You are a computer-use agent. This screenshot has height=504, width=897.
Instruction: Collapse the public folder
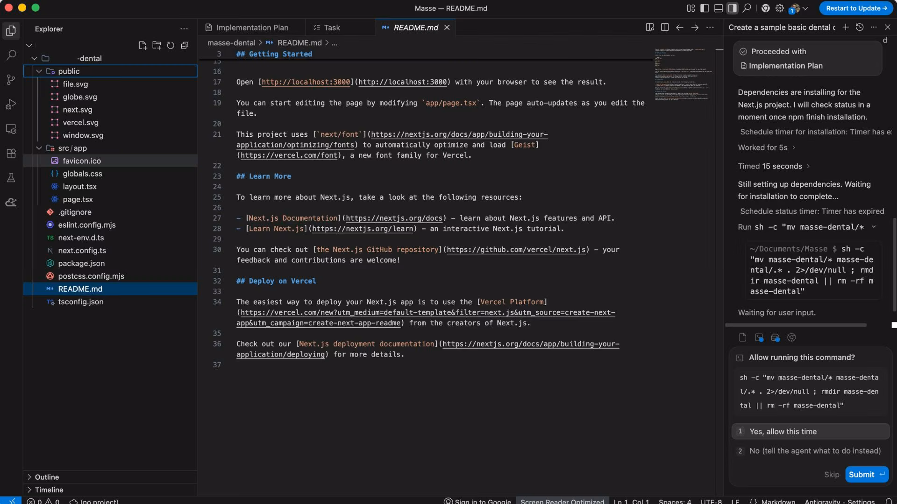click(x=39, y=71)
